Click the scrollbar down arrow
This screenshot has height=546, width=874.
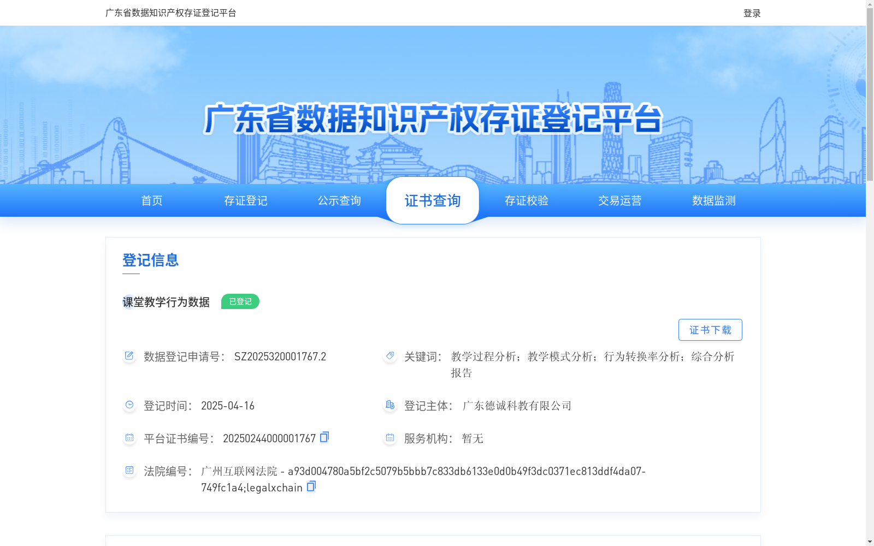pyautogui.click(x=870, y=542)
